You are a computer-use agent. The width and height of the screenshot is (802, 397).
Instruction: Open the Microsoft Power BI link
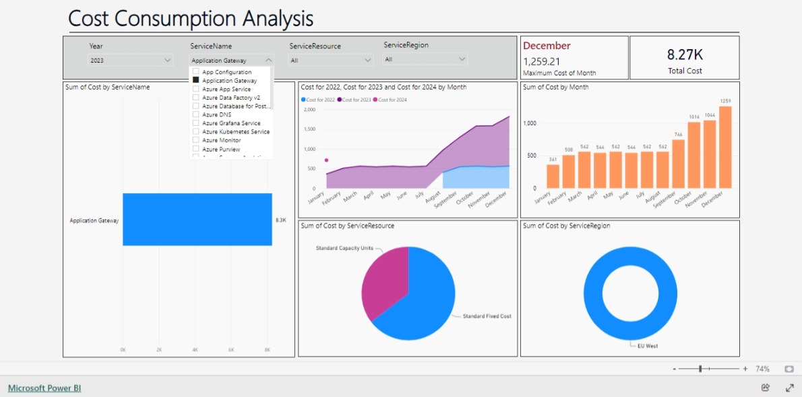pos(44,388)
